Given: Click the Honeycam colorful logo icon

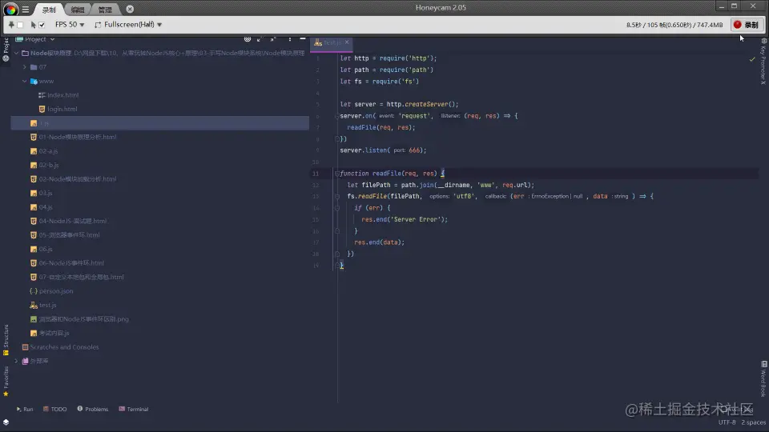Looking at the screenshot, I should click(10, 9).
